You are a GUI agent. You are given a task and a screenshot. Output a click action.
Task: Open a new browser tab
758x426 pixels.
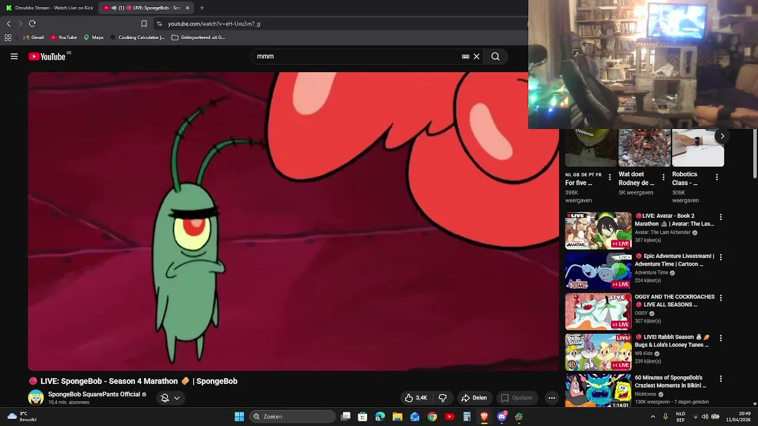pos(202,8)
